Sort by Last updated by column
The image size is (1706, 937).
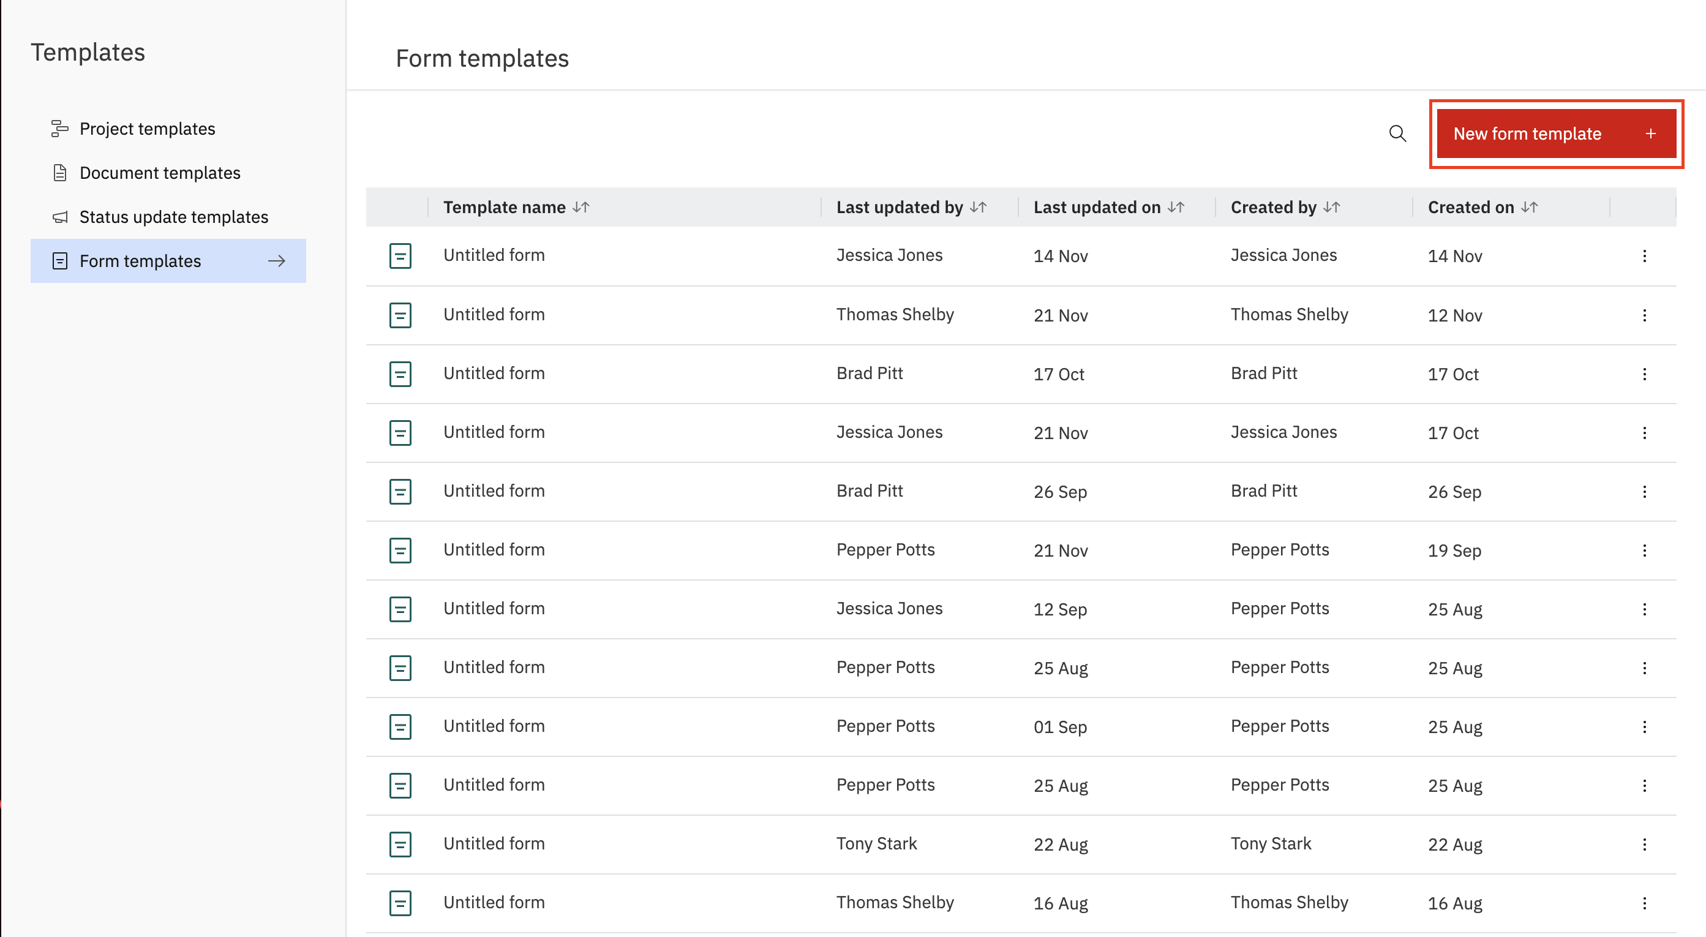(x=978, y=207)
